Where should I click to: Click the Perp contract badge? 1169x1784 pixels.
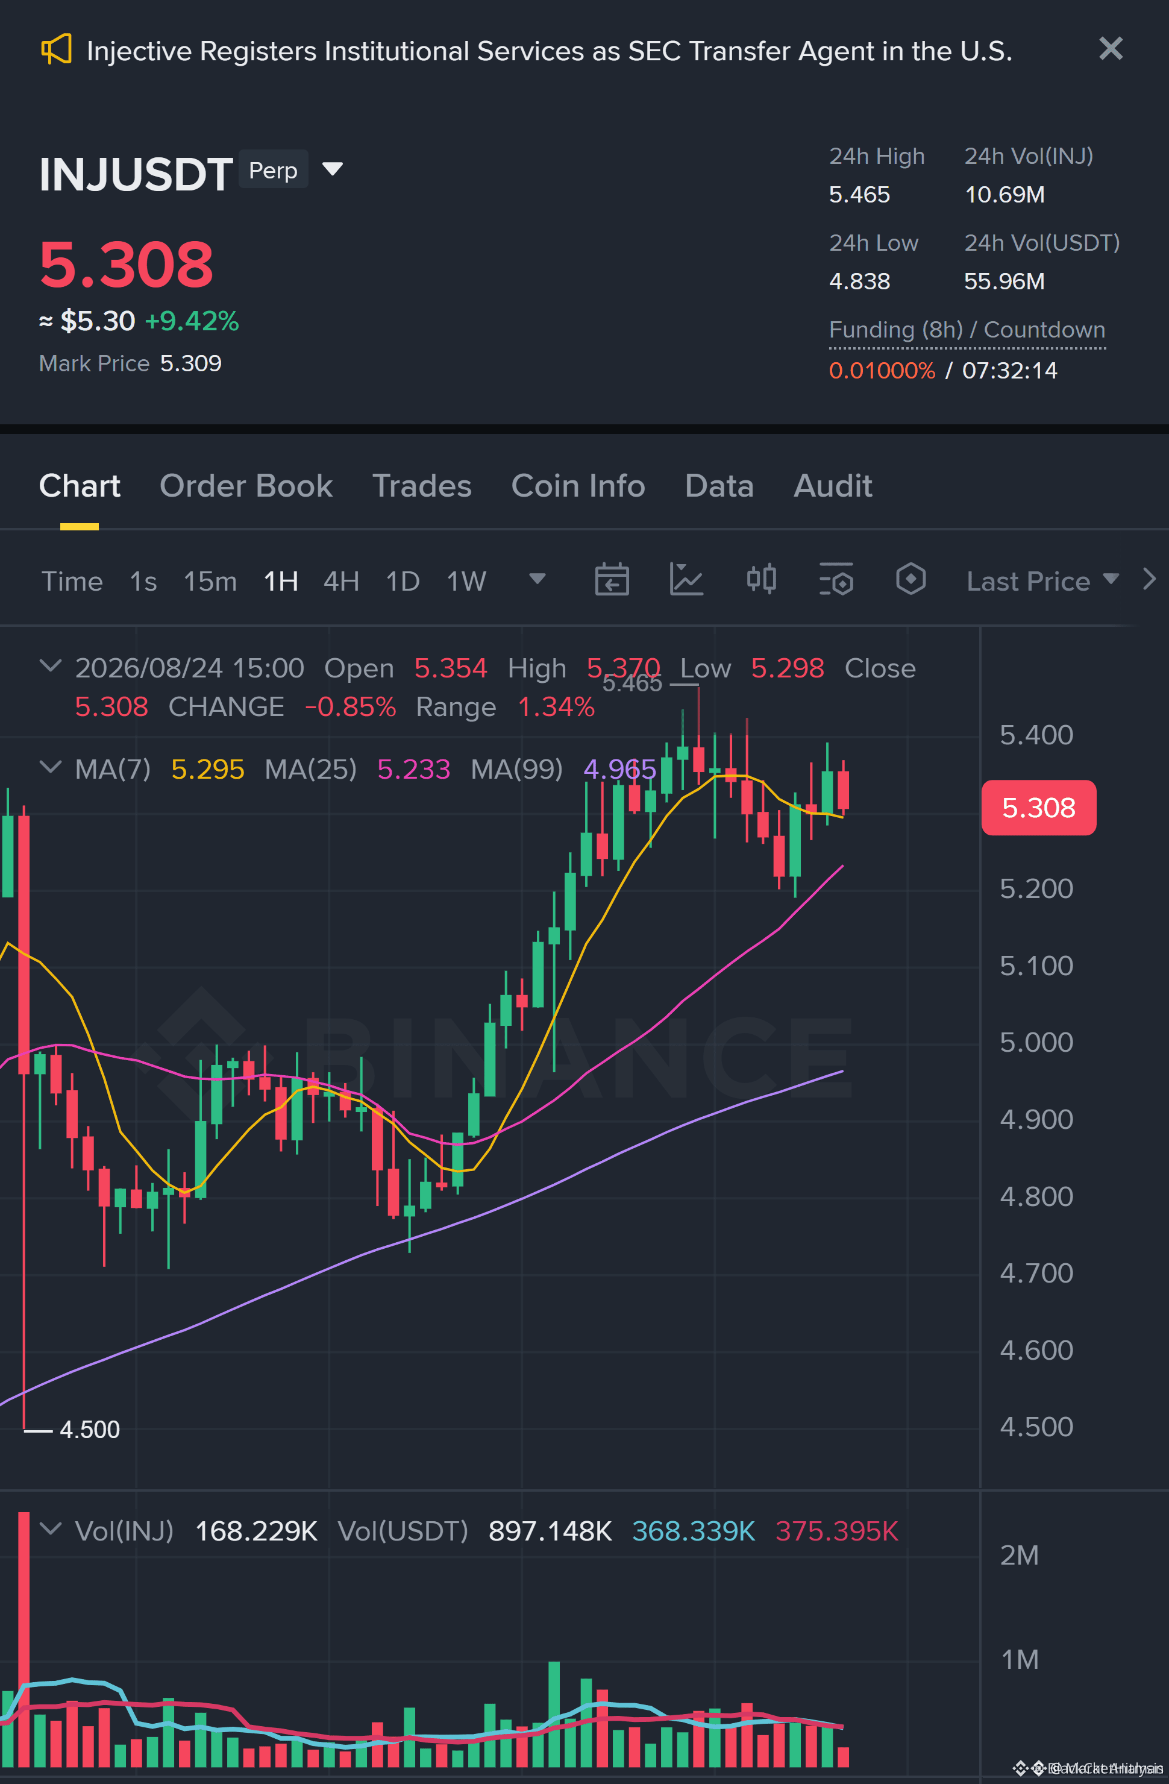(273, 170)
